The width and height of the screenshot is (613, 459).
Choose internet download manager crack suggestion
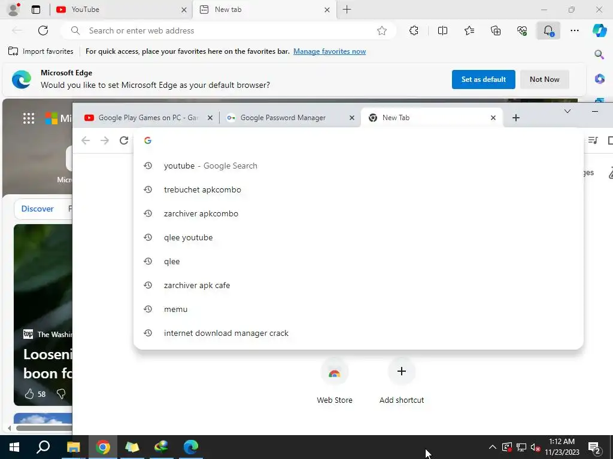[x=359, y=333]
